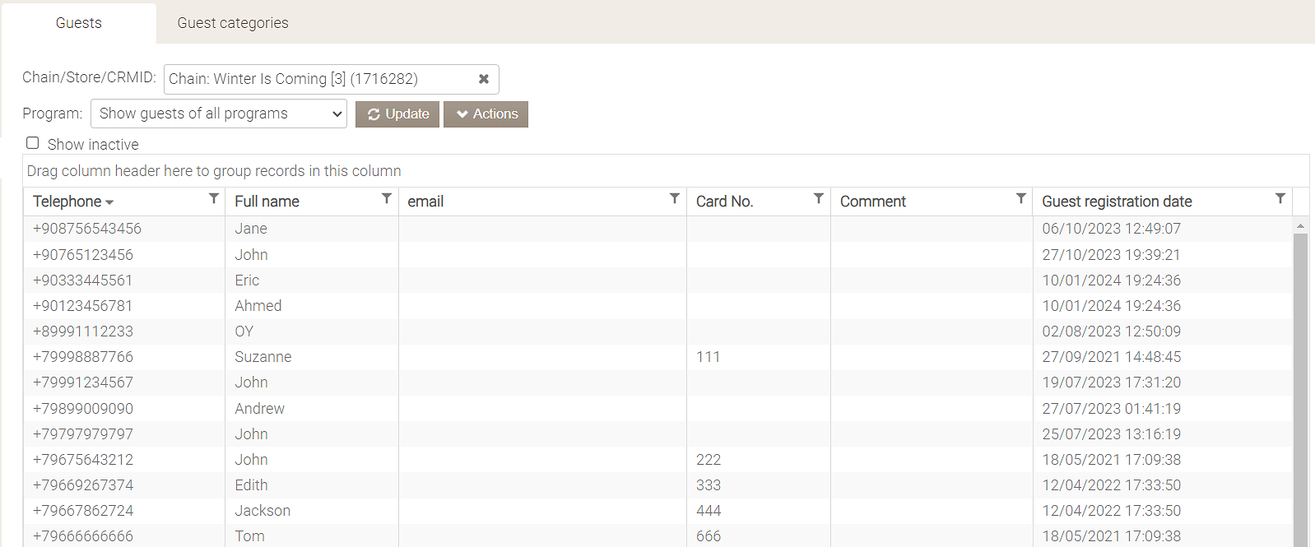Open filter for Guest registration date column
1315x547 pixels.
tap(1280, 198)
